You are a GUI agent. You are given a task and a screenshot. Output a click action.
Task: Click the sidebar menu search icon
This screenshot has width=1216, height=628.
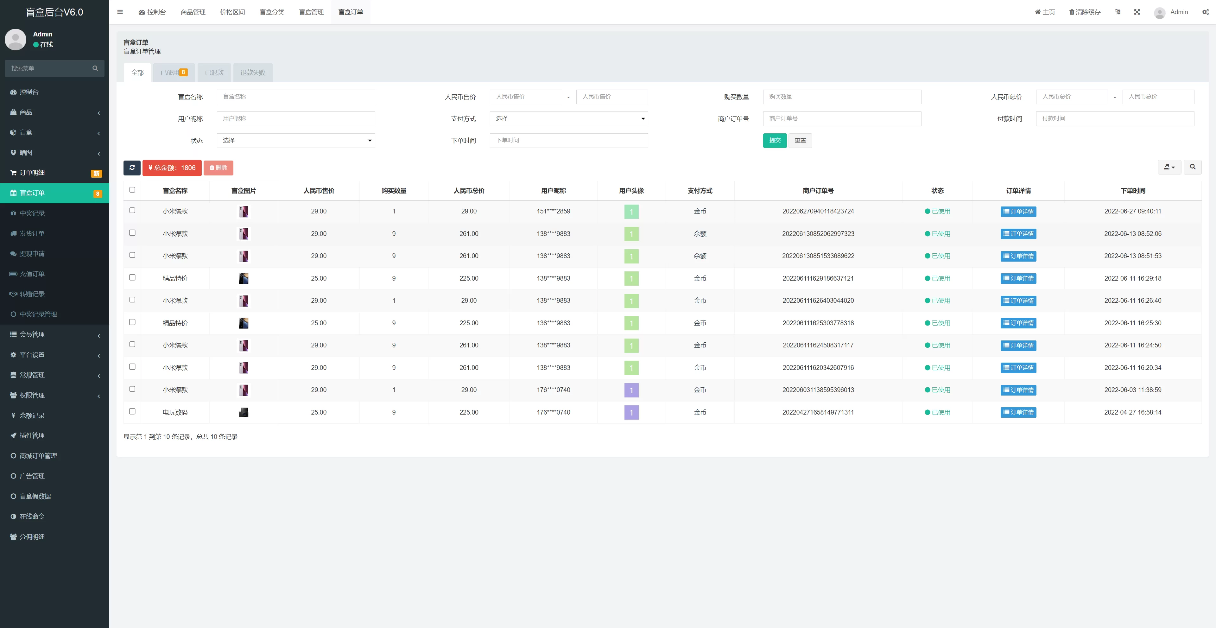pos(95,68)
